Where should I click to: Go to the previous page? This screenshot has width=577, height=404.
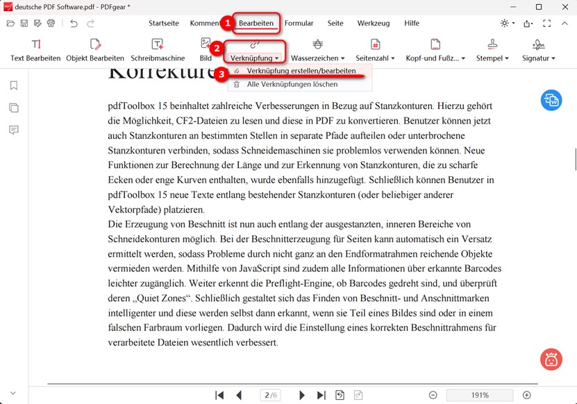[239, 395]
